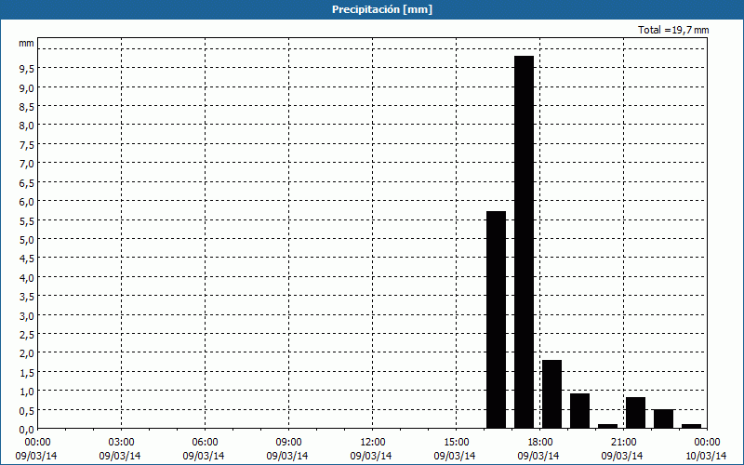
Task: Click the 15:00 09/03/14 axis label
Action: click(x=455, y=449)
